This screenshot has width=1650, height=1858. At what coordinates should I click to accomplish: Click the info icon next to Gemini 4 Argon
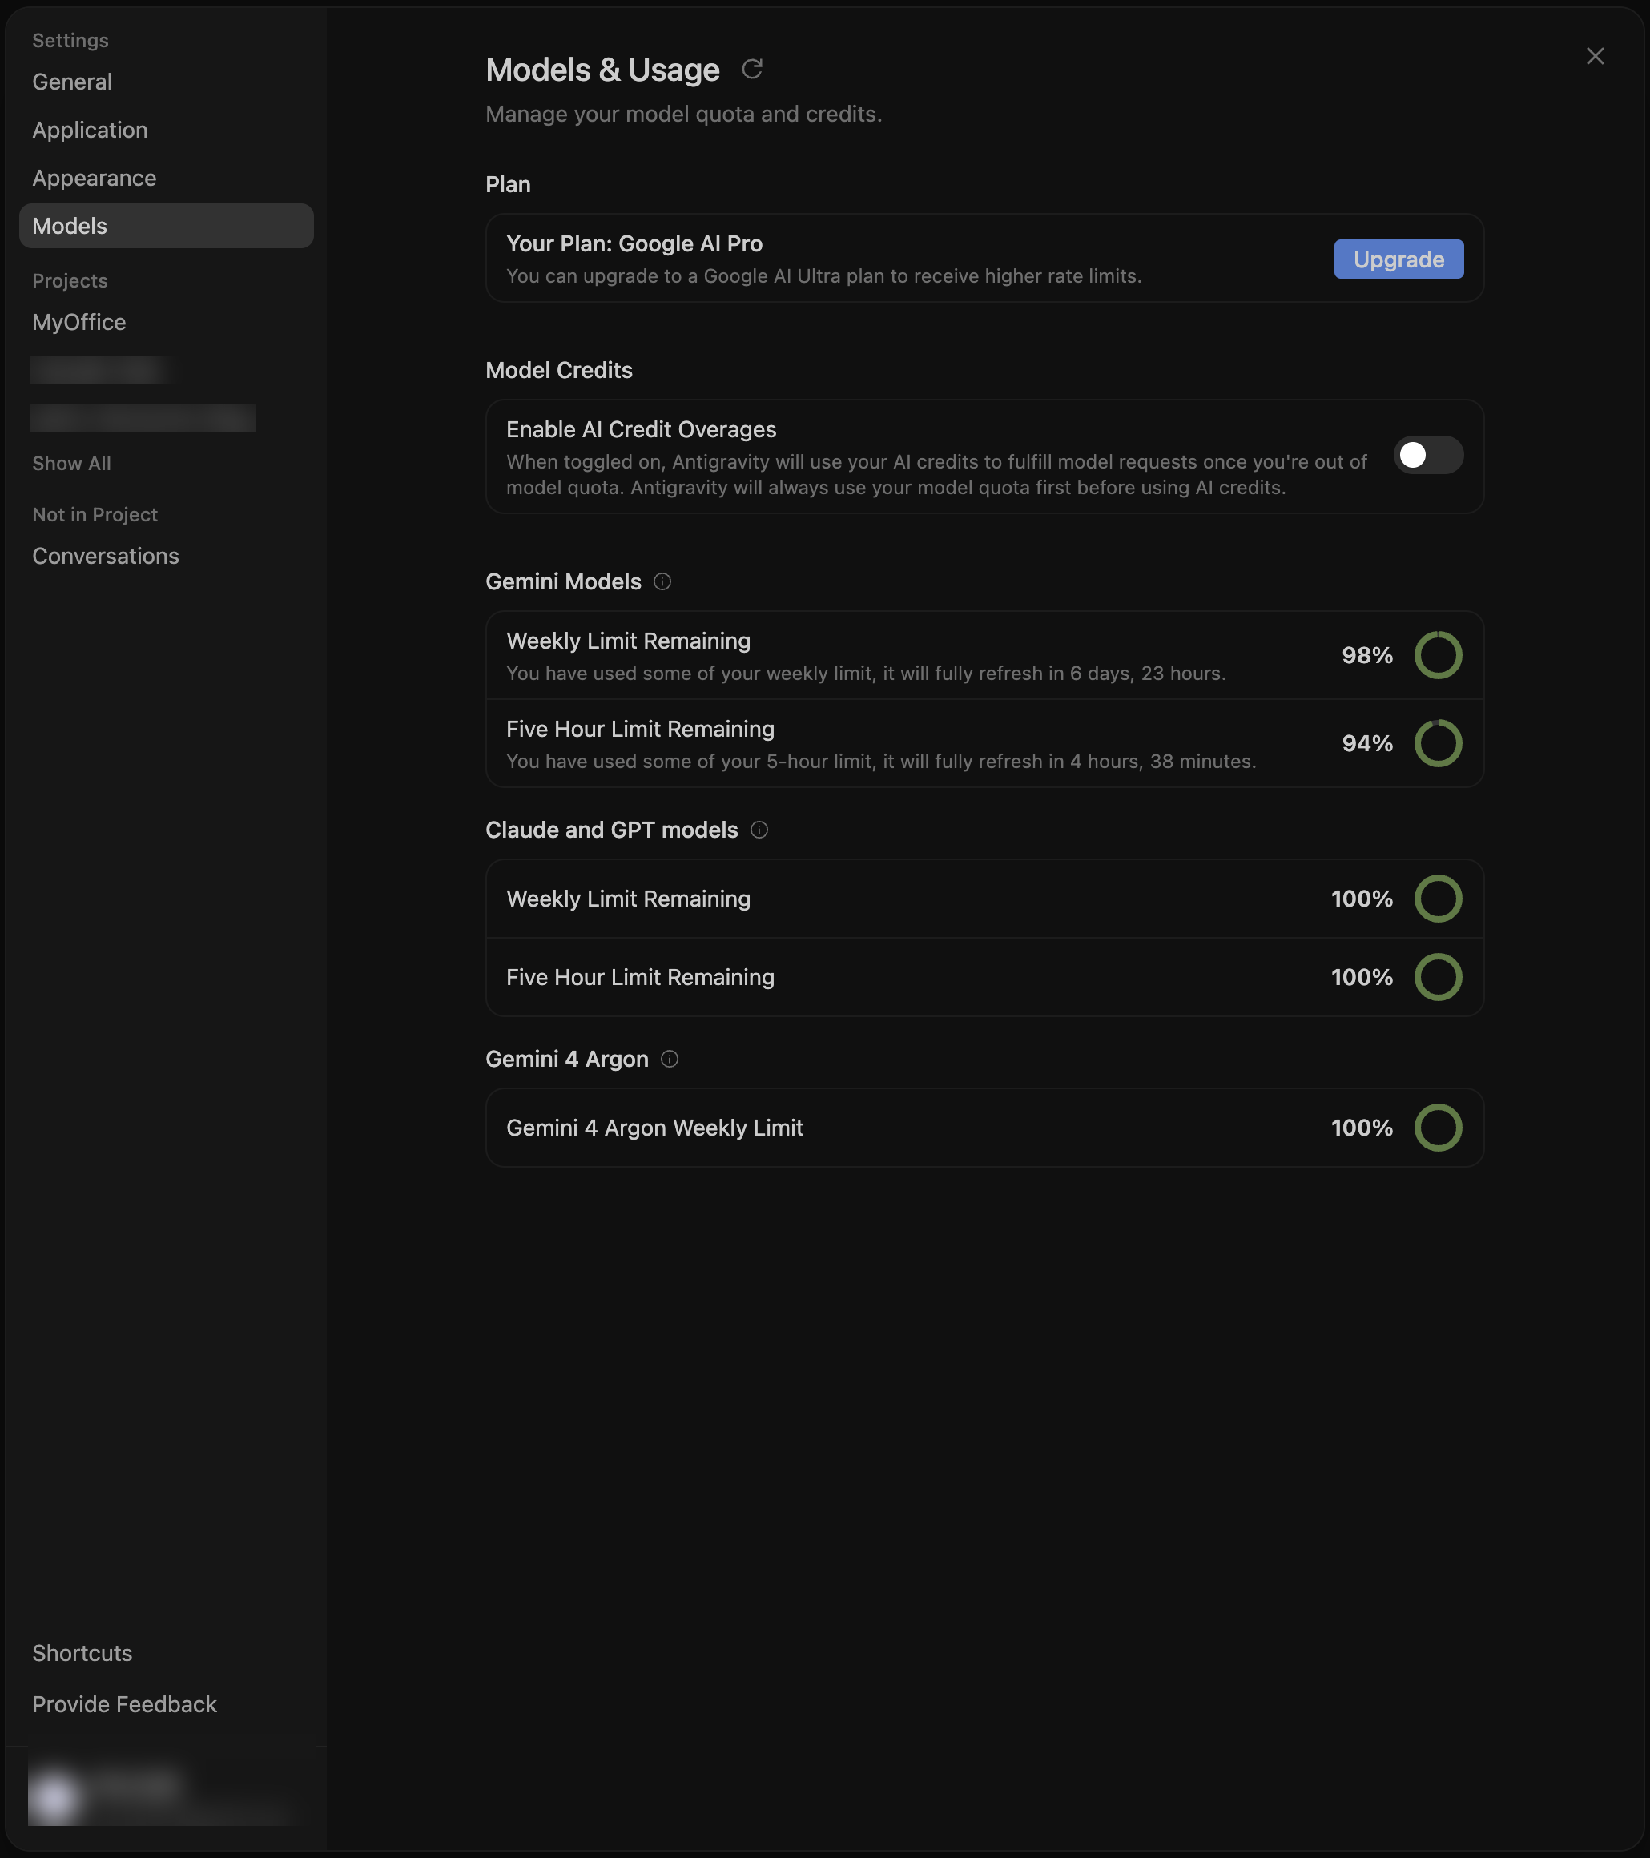[x=670, y=1059]
